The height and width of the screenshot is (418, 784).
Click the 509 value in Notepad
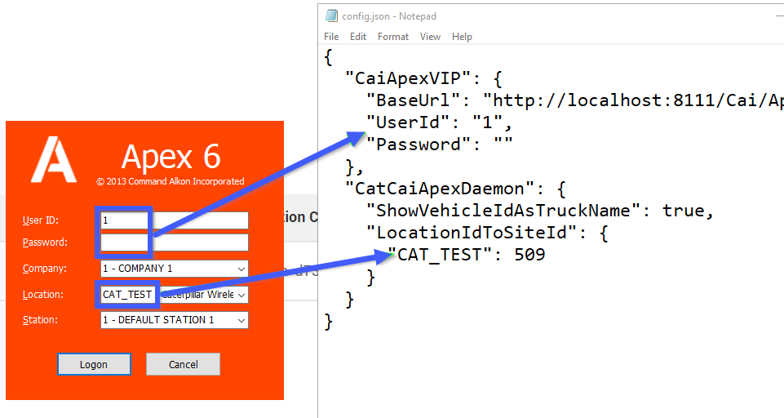(529, 255)
